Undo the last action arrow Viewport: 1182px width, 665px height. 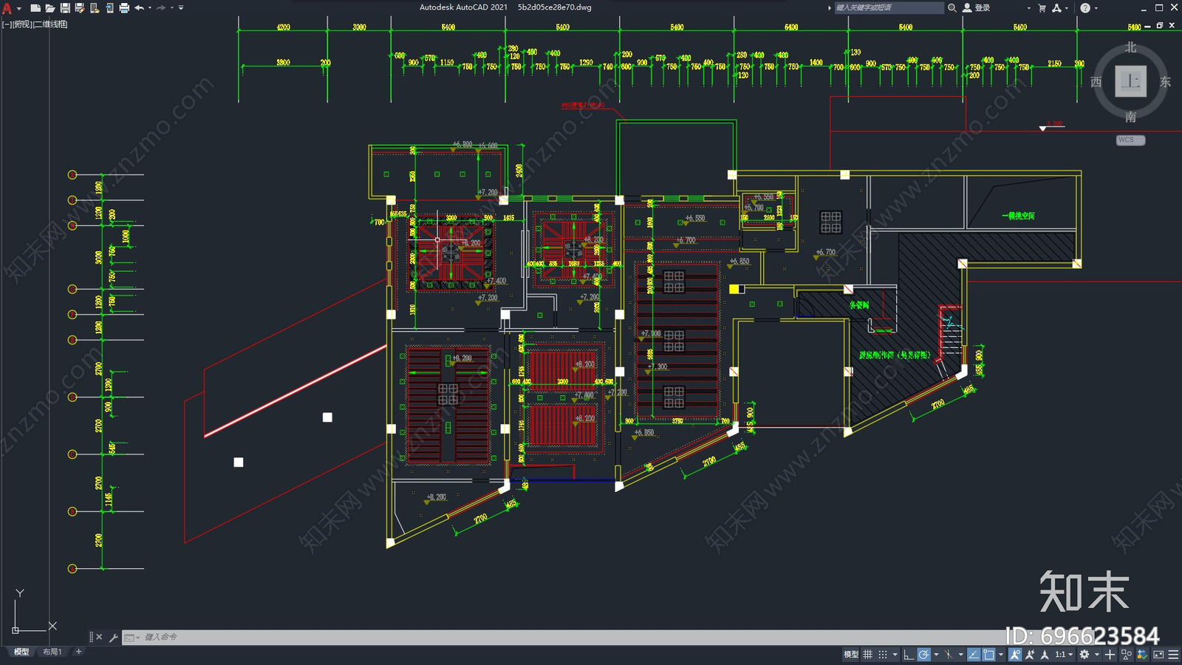[139, 8]
